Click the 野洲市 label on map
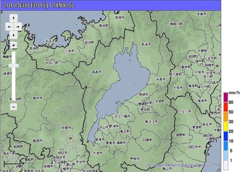Screen dimensions: 240x172 point(114,126)
